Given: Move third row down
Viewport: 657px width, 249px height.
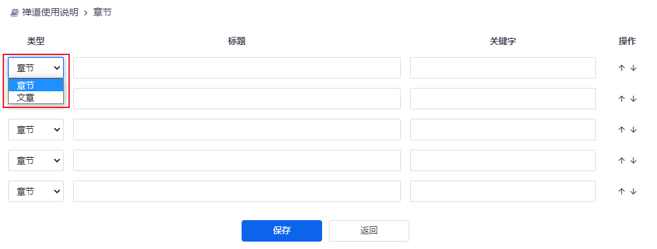Looking at the screenshot, I should 633,130.
